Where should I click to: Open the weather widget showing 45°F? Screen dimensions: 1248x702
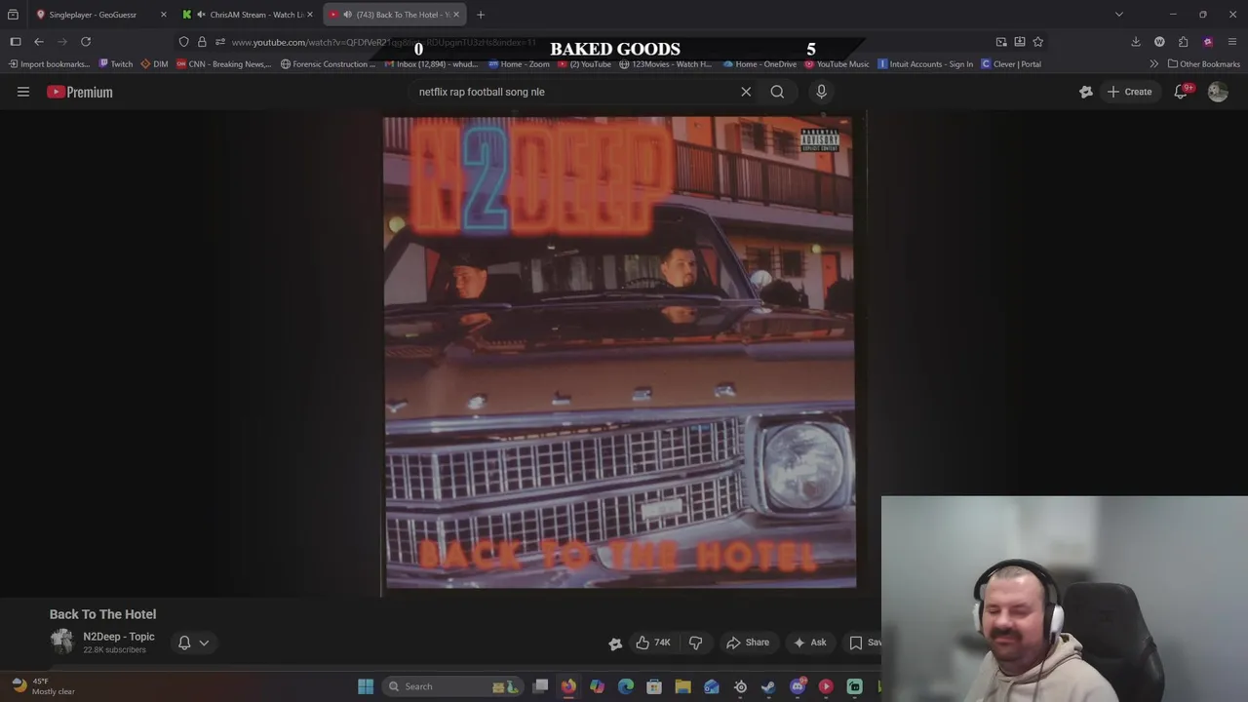coord(44,686)
